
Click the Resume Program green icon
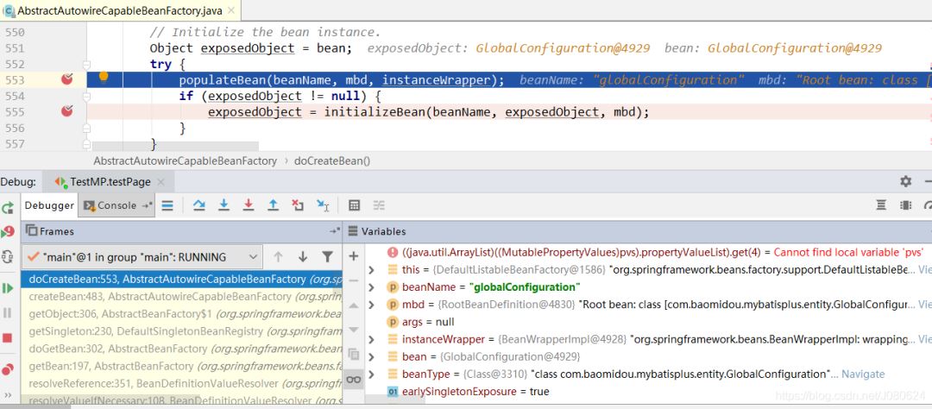(x=8, y=287)
